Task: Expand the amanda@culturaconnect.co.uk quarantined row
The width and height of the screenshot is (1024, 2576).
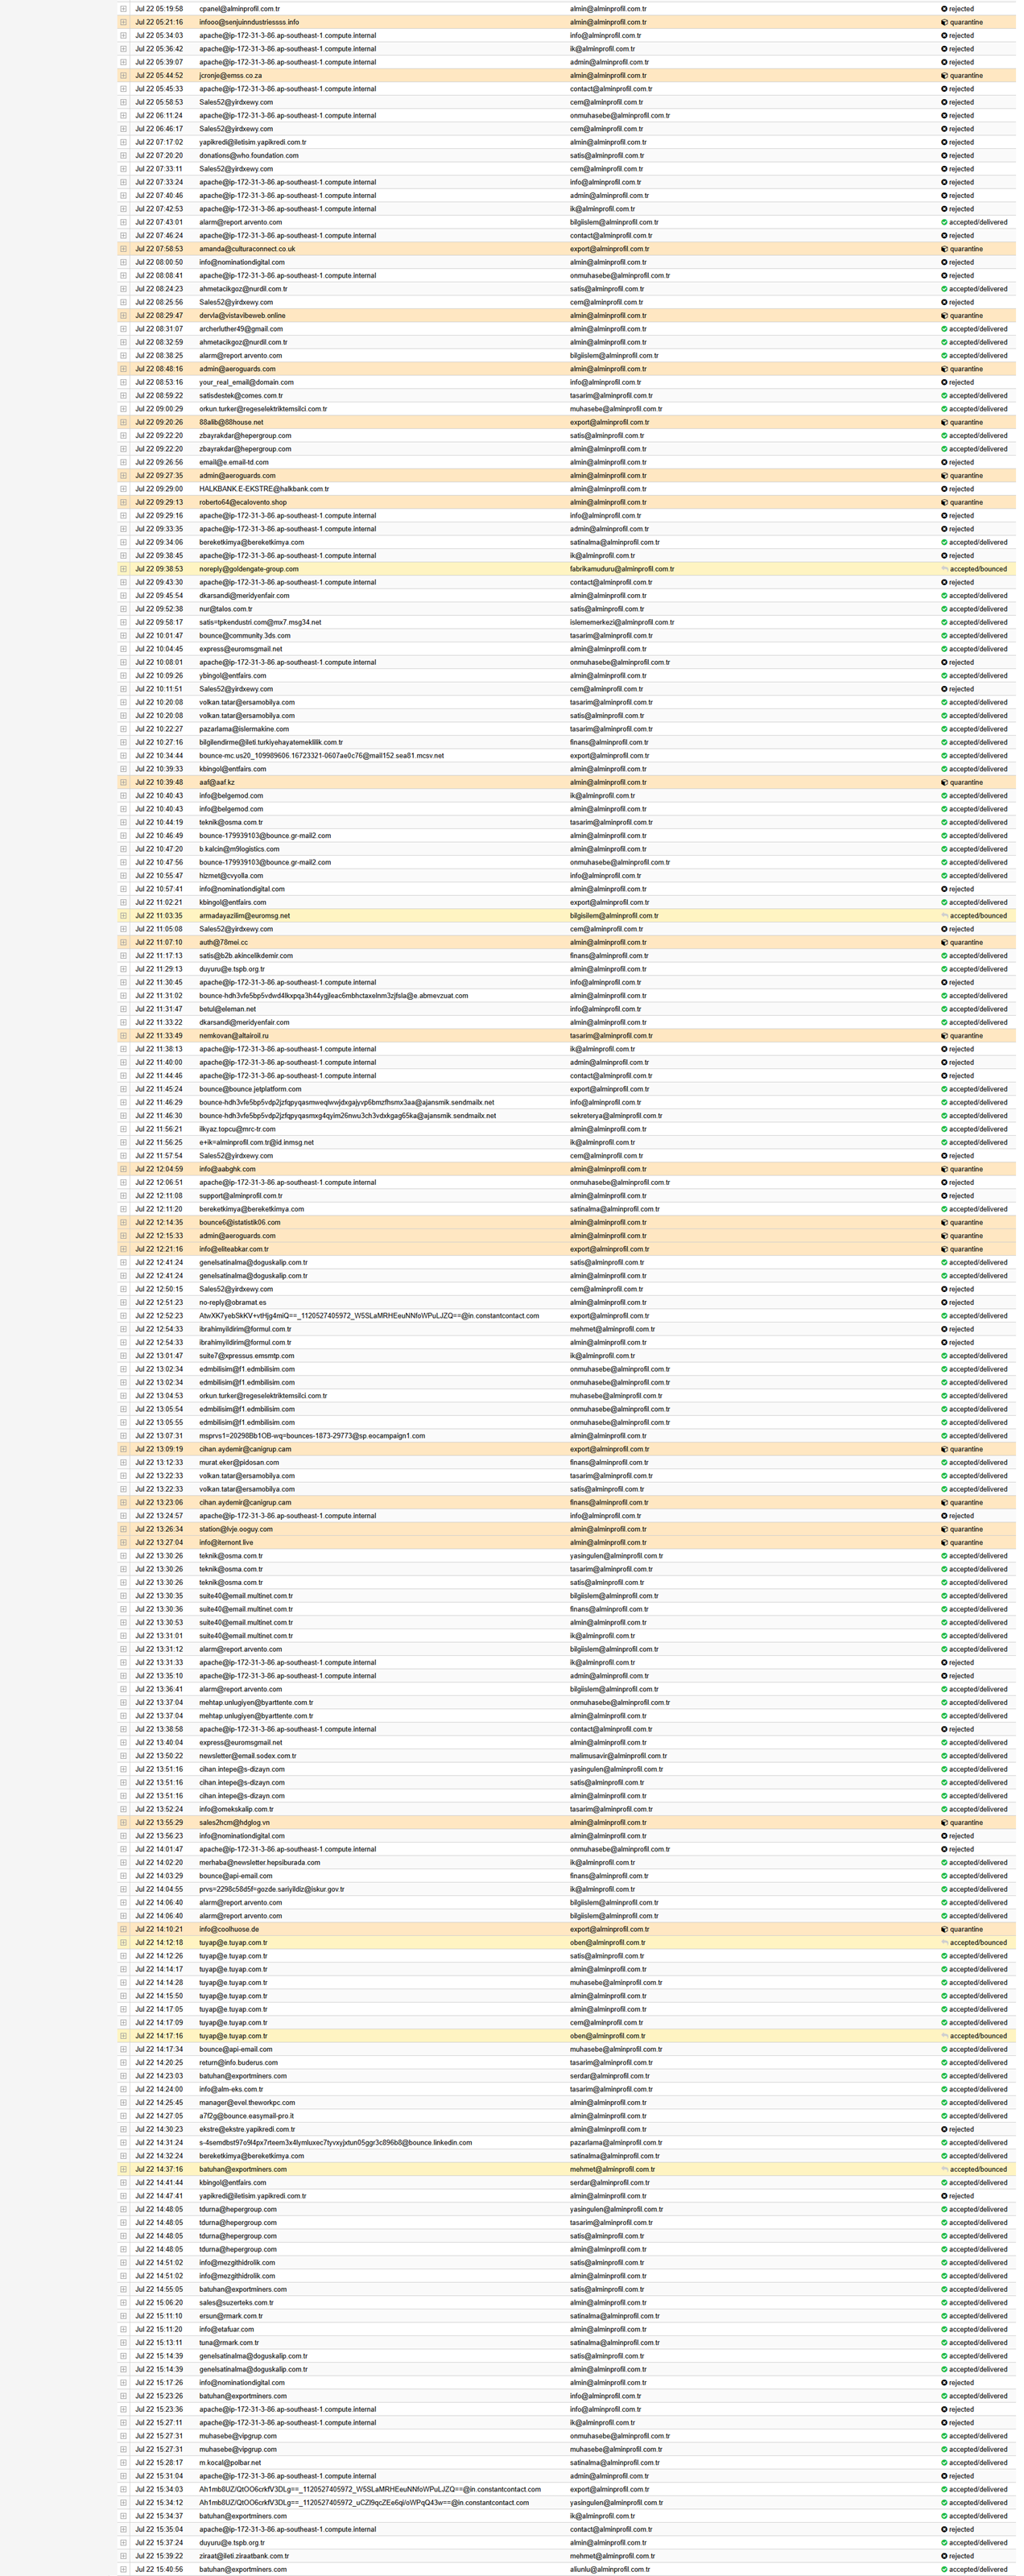Action: click(124, 249)
